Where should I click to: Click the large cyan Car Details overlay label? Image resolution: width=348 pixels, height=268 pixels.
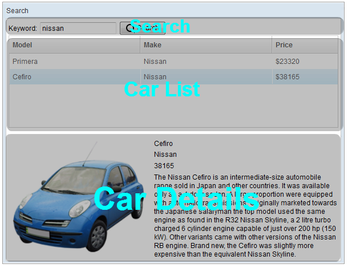176,200
